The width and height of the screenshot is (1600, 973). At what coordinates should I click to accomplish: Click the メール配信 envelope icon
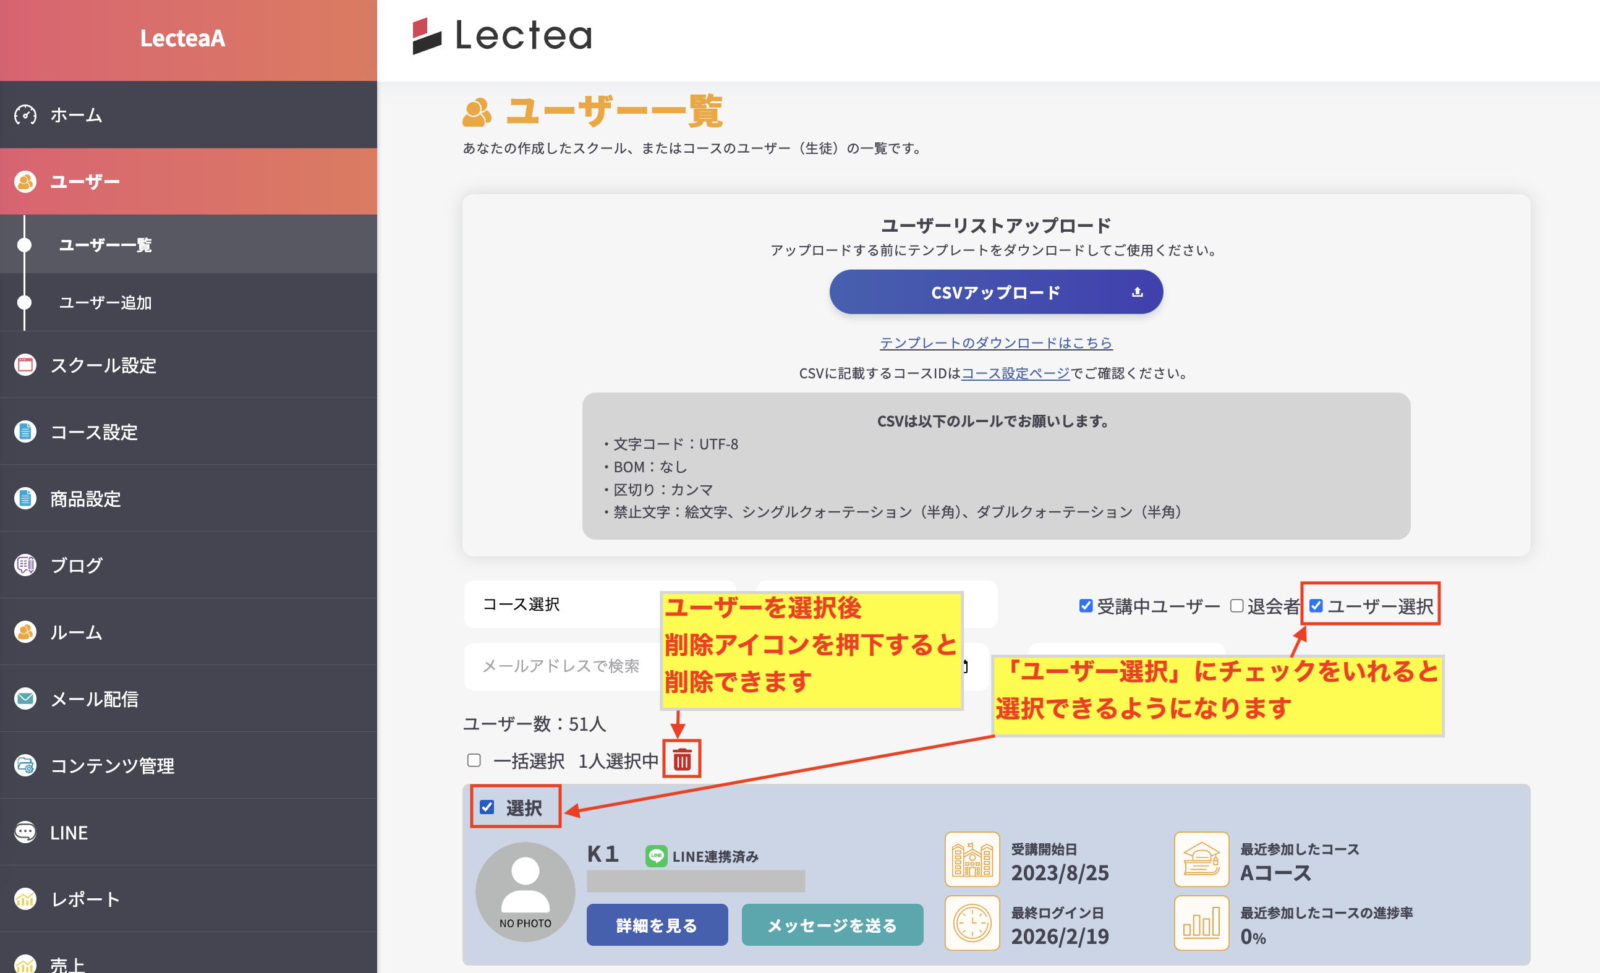[25, 699]
